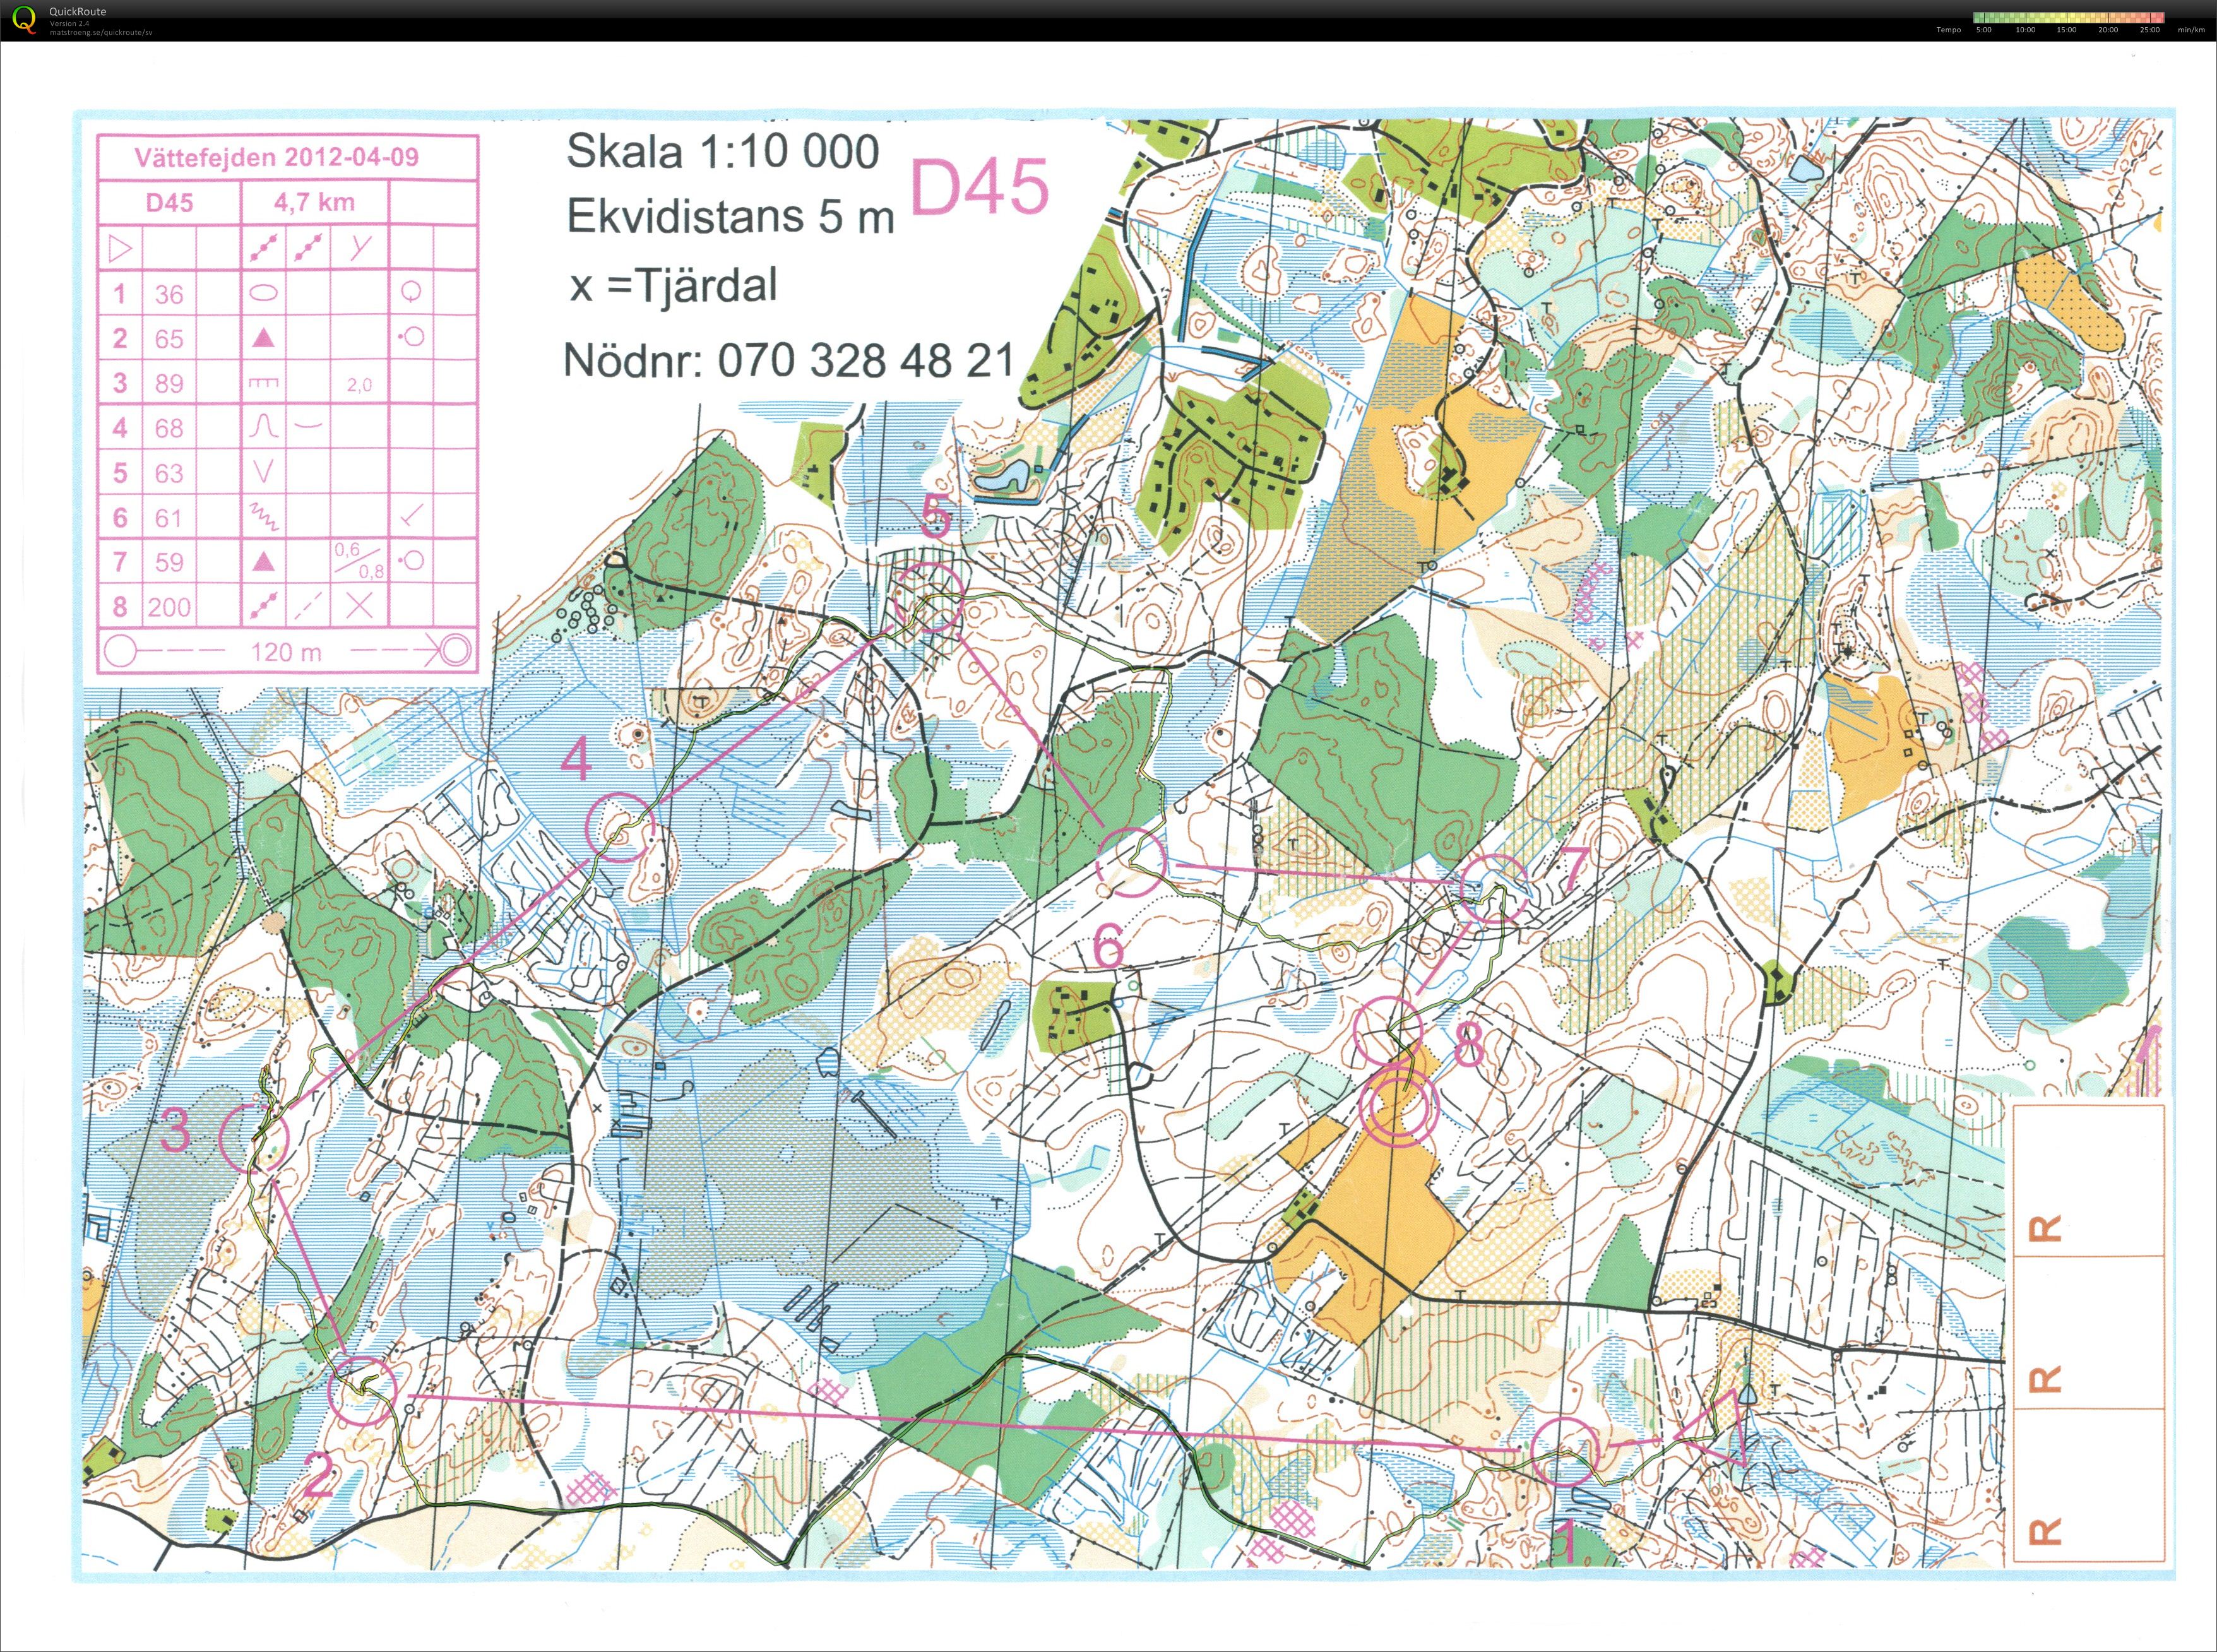The image size is (2217, 1652).
Task: Click control code 61 in table
Action: [x=169, y=517]
